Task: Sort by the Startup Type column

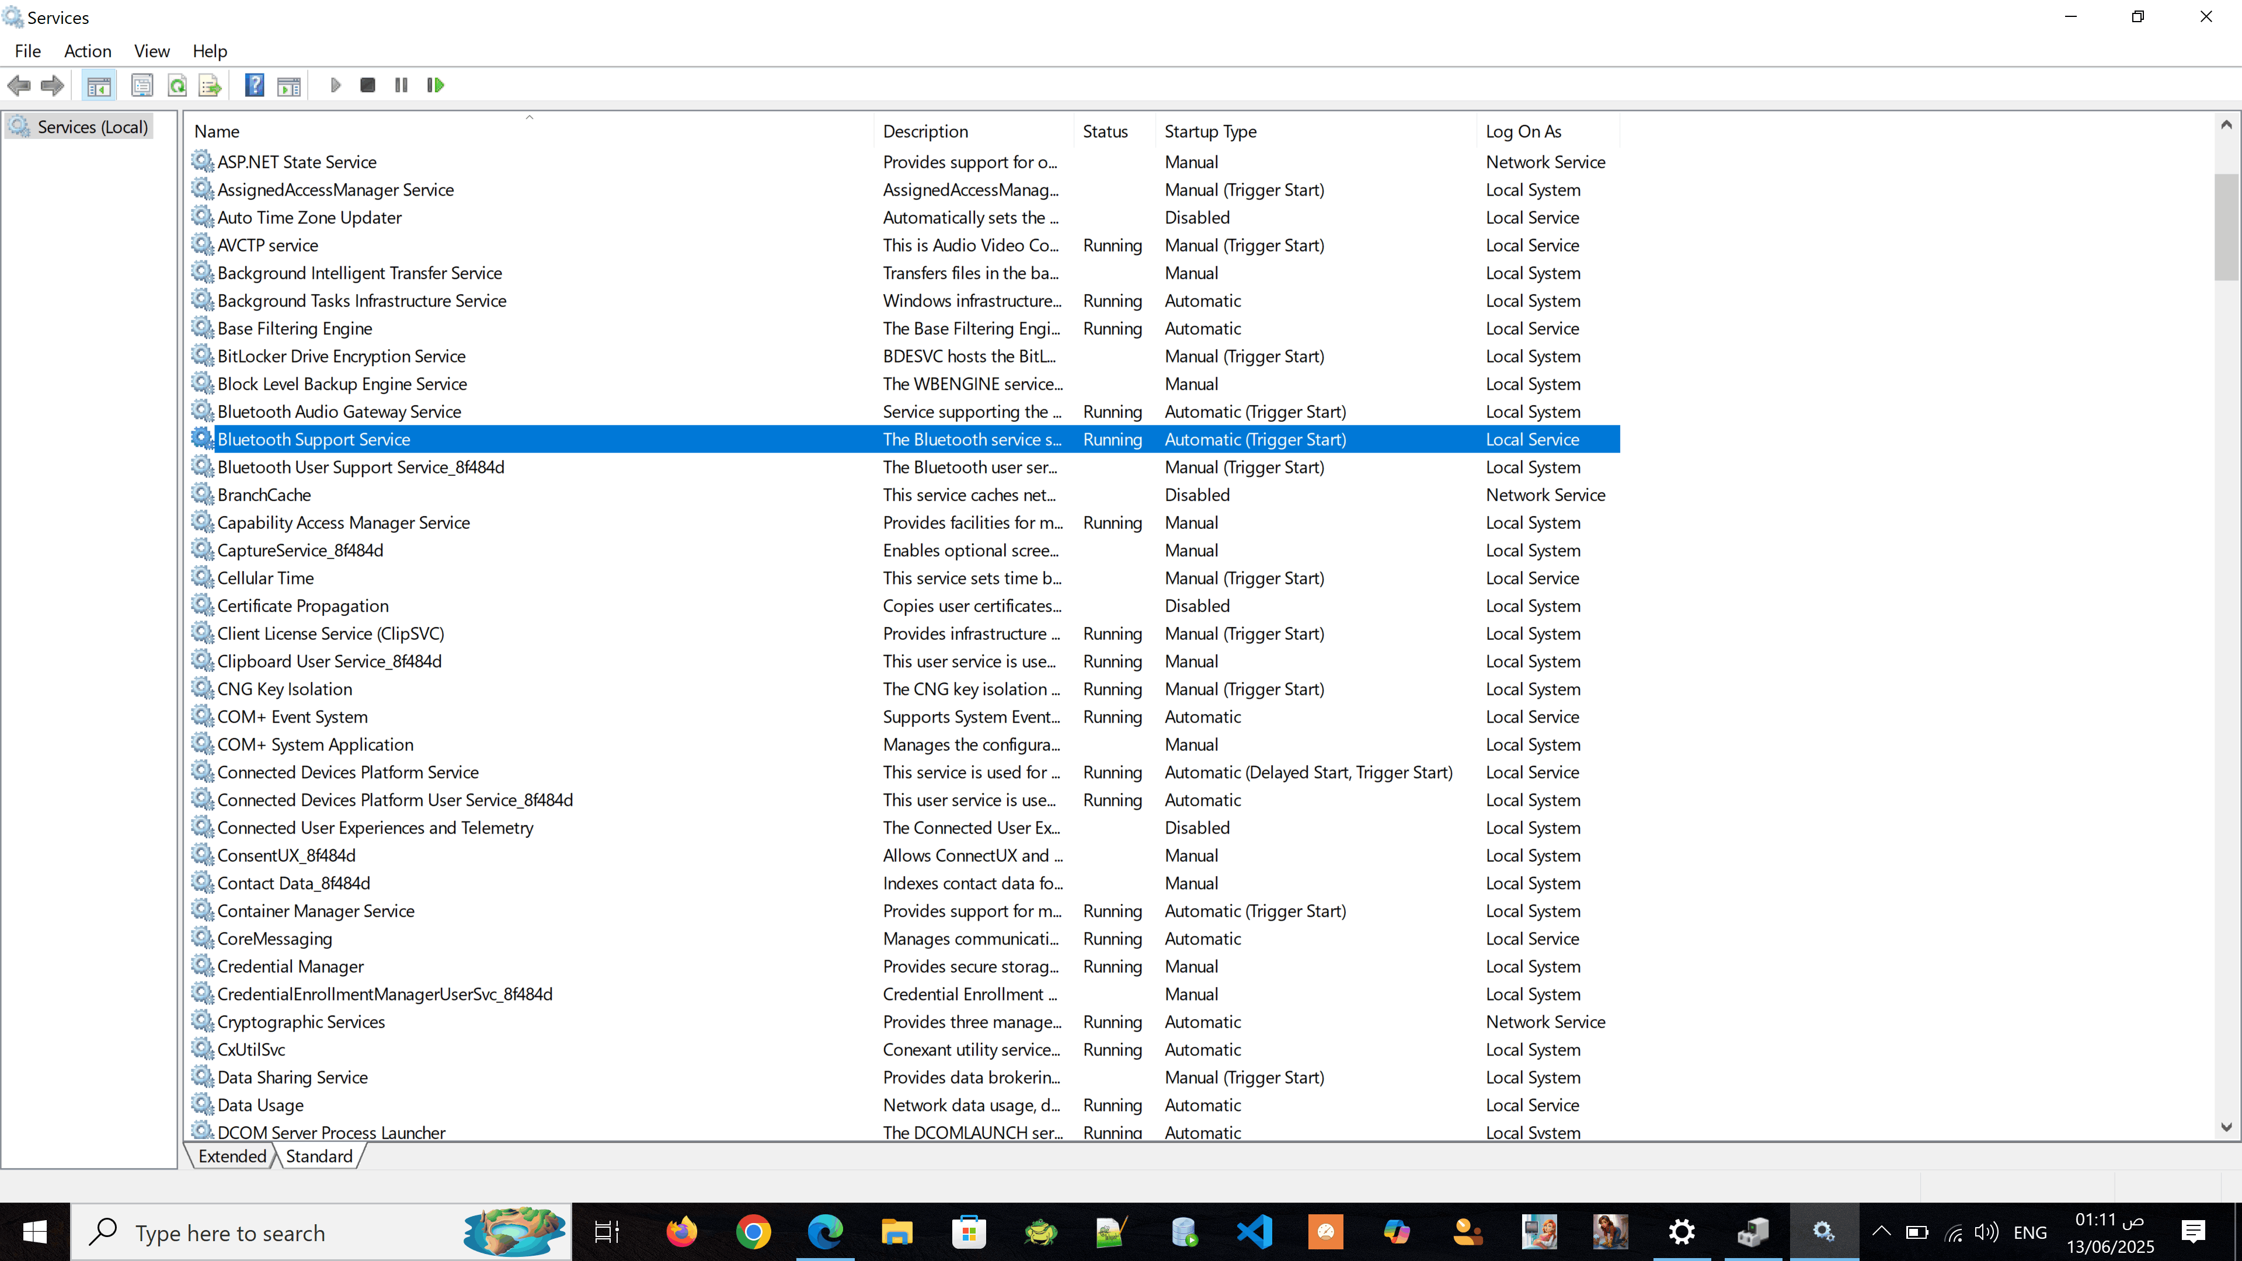Action: click(1210, 131)
